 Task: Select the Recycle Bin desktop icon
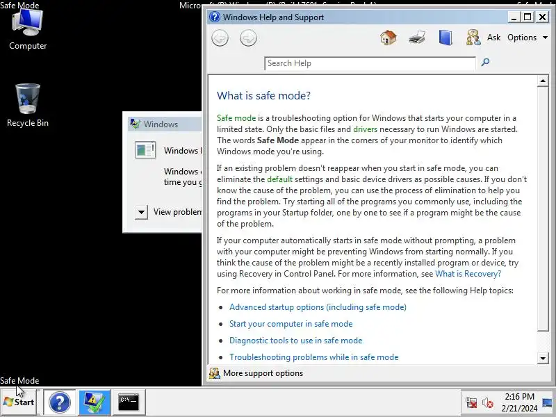(x=28, y=106)
